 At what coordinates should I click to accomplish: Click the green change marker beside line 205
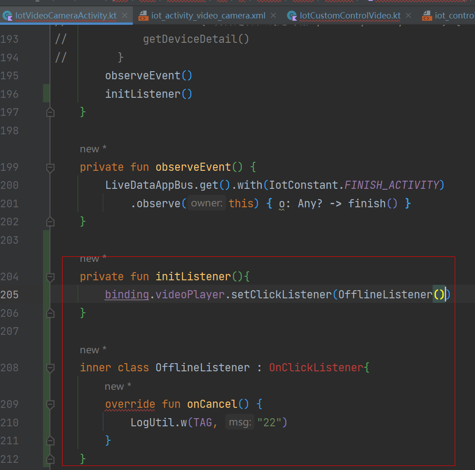tap(44, 294)
